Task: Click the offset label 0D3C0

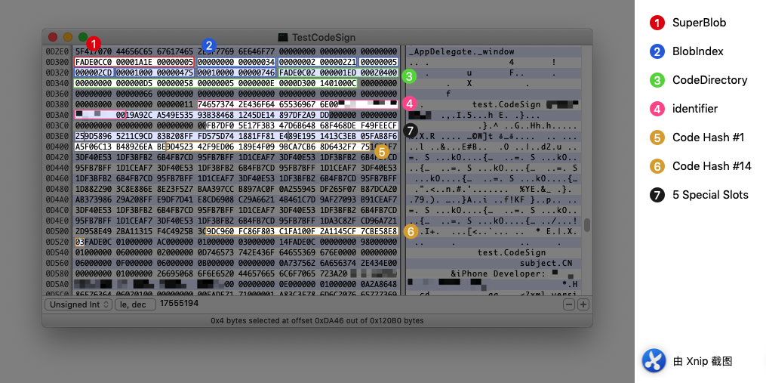Action: point(57,125)
